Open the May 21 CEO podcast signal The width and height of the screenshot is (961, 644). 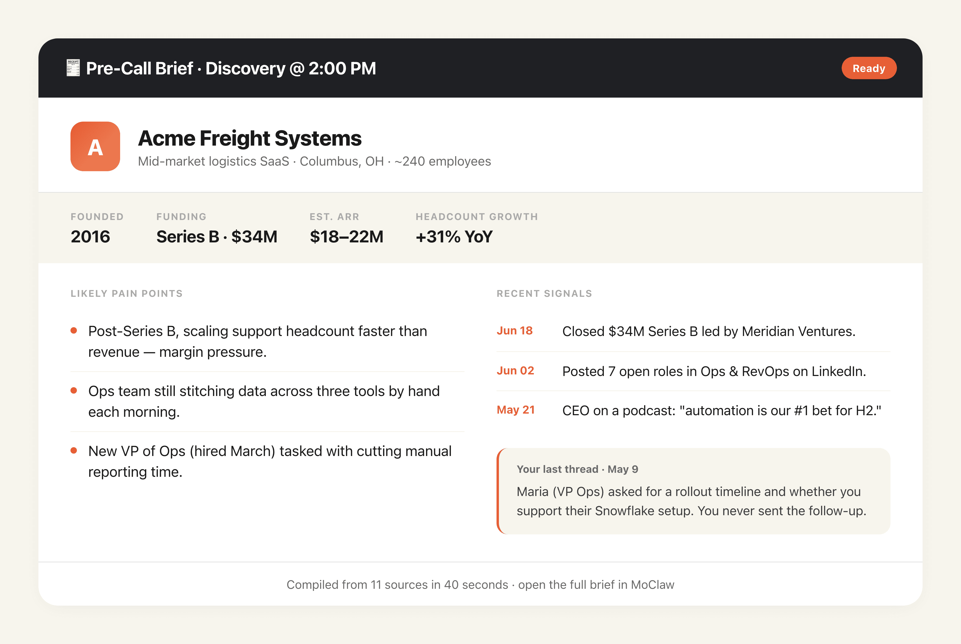[x=694, y=410]
